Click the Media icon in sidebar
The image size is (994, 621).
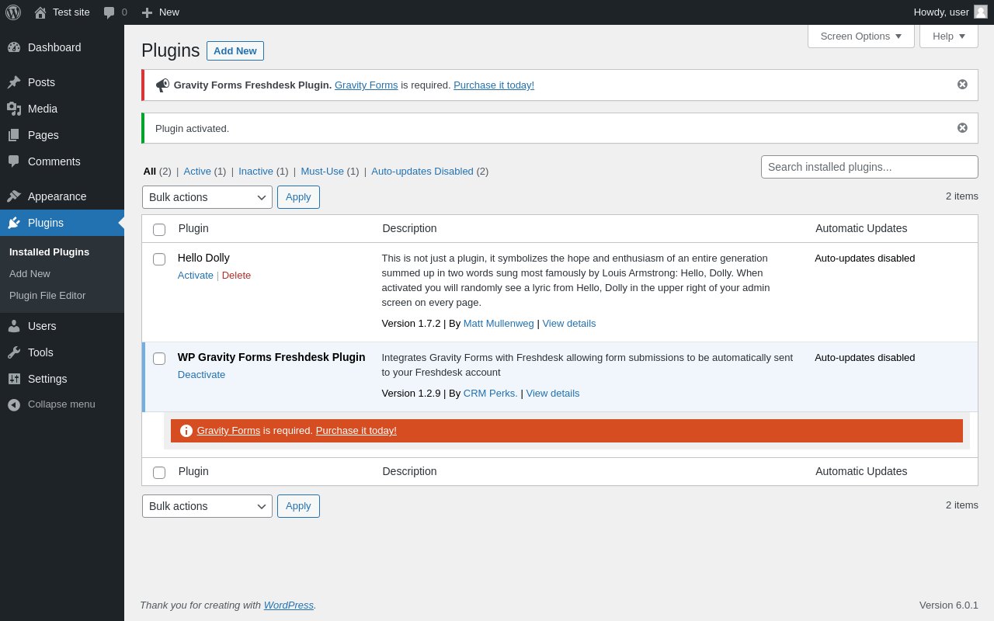pos(14,109)
